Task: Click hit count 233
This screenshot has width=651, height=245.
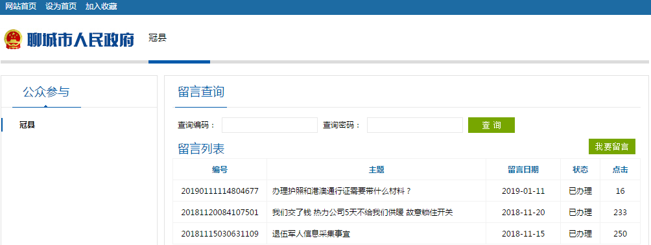Action: tap(621, 213)
